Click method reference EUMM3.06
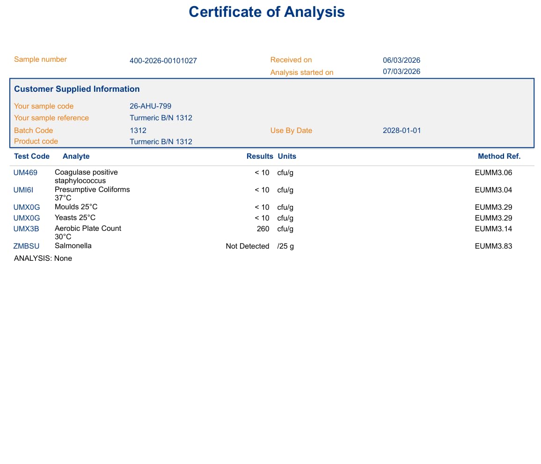This screenshot has width=541, height=464. tap(493, 173)
